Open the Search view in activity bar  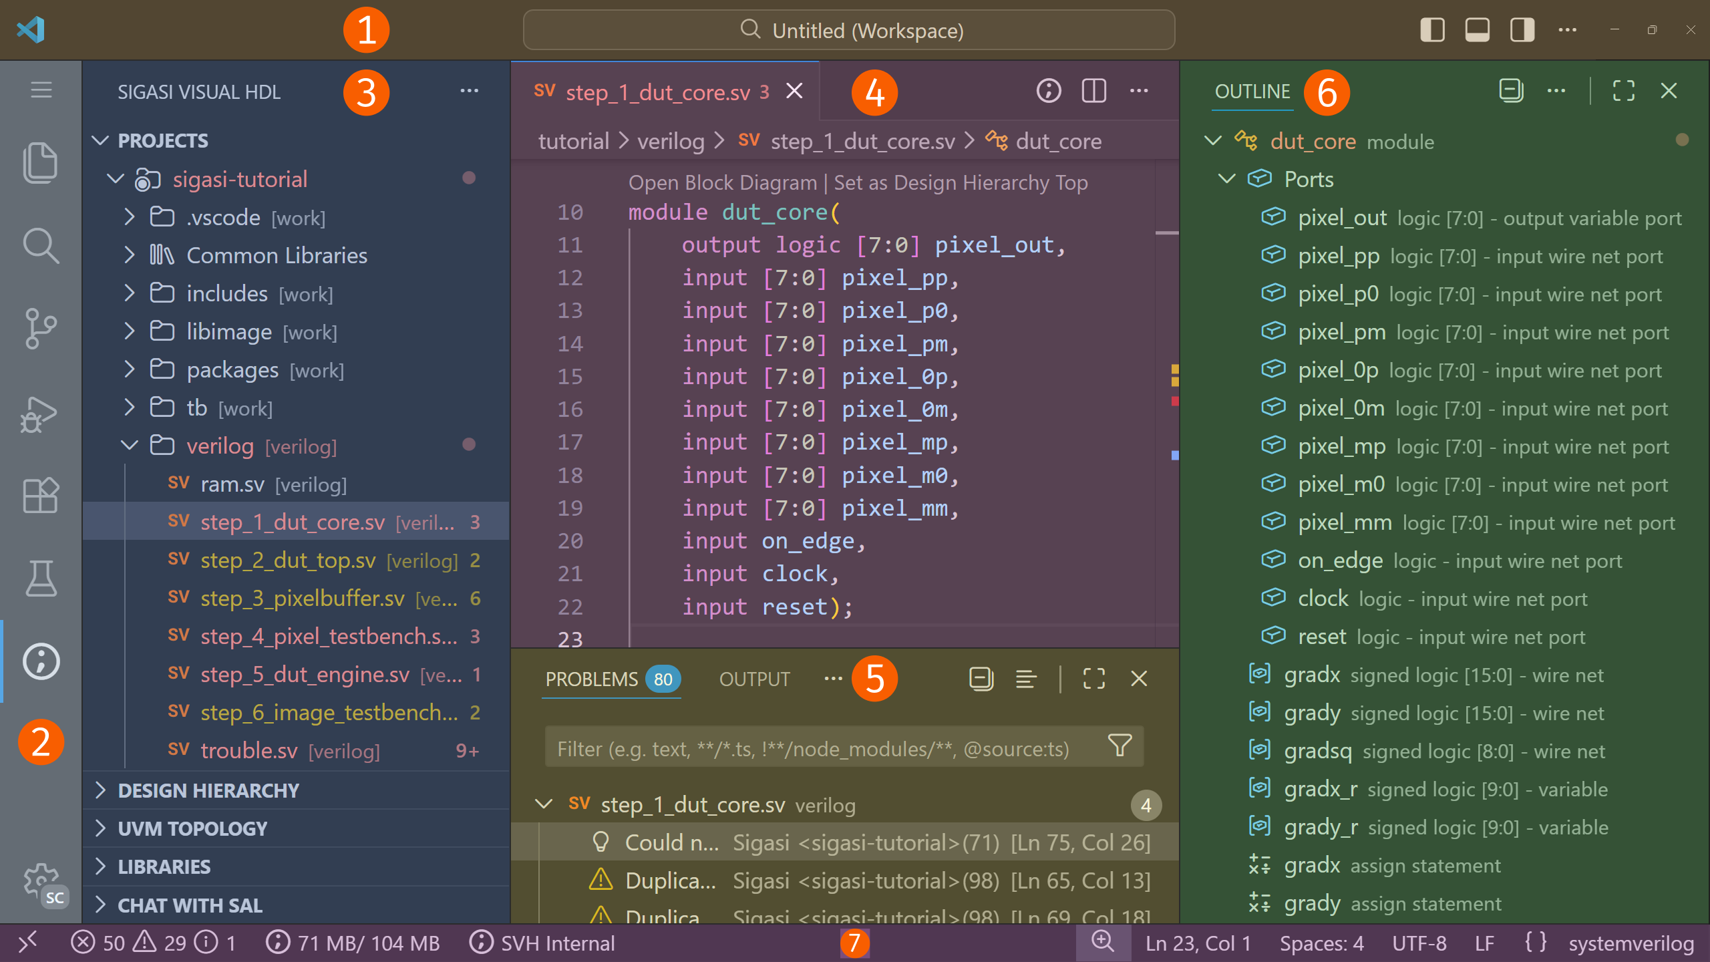click(x=40, y=245)
